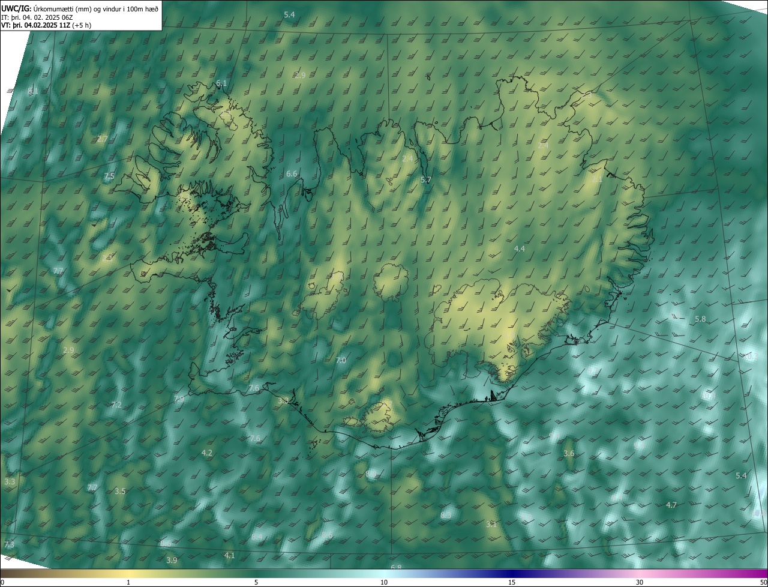The height and width of the screenshot is (587, 768).
Task: Click the 'IT: þri. 04. 02. 2025 06Z' line
Action: (37, 17)
